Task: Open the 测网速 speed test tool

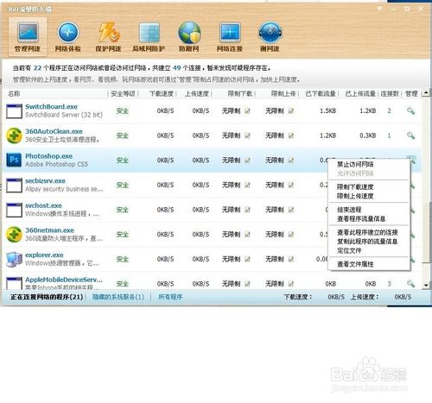Action: point(270,37)
